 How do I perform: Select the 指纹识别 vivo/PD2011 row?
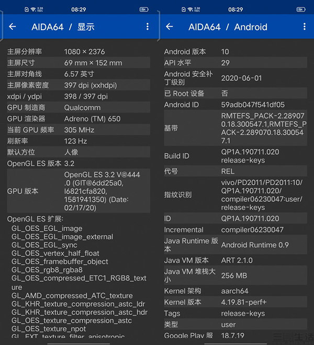pos(235,194)
